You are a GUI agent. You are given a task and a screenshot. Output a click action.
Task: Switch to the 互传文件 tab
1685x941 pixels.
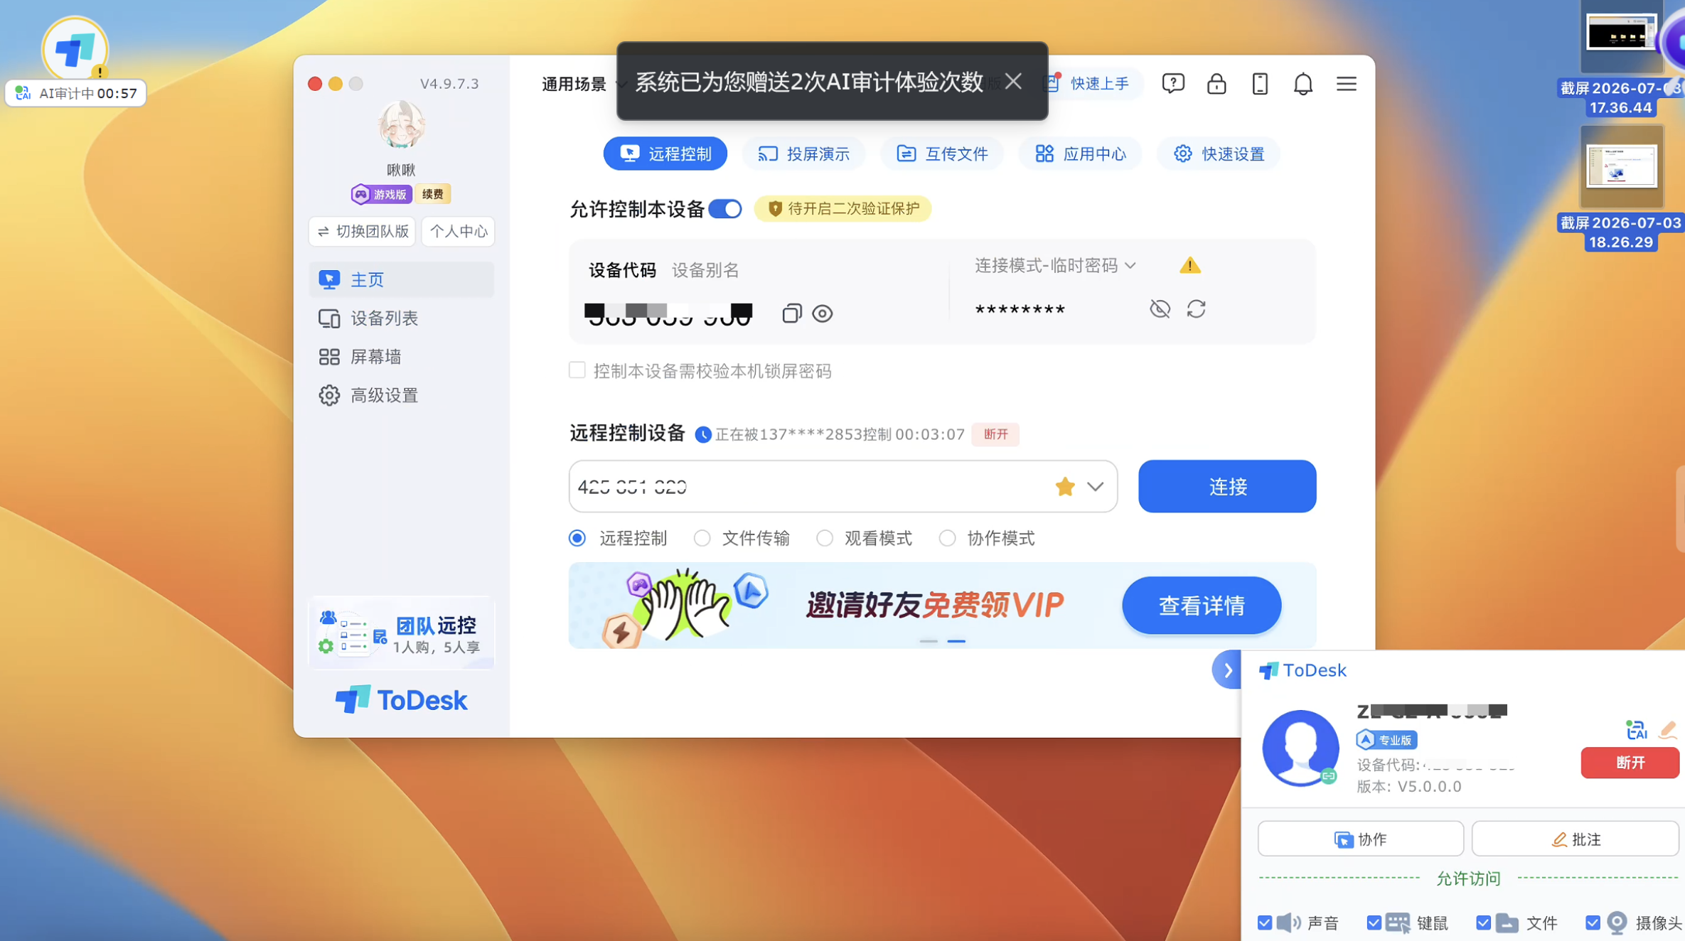[942, 154]
